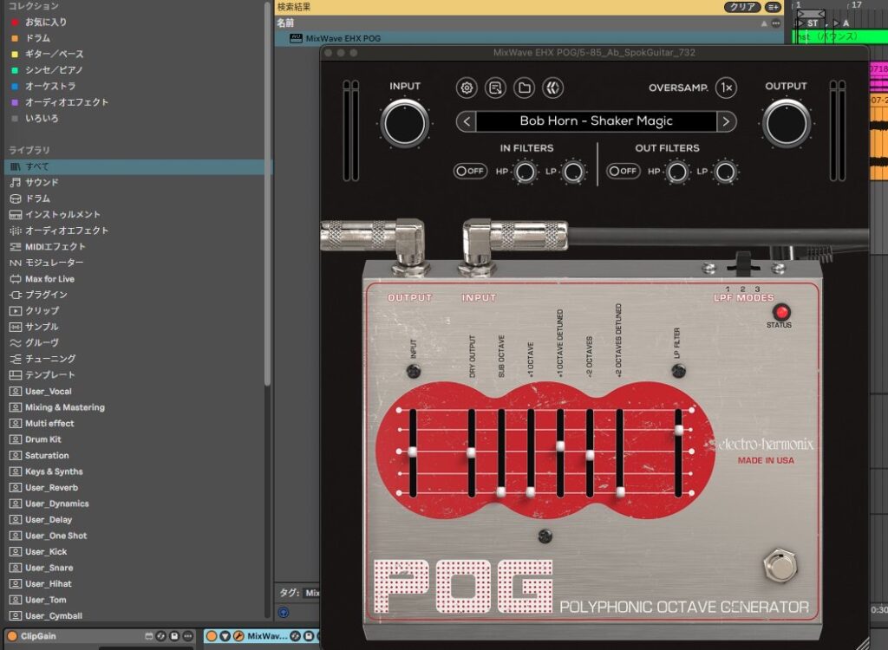Click the add filter list-plus button
Screen dimensions: 888x650
coord(773,7)
